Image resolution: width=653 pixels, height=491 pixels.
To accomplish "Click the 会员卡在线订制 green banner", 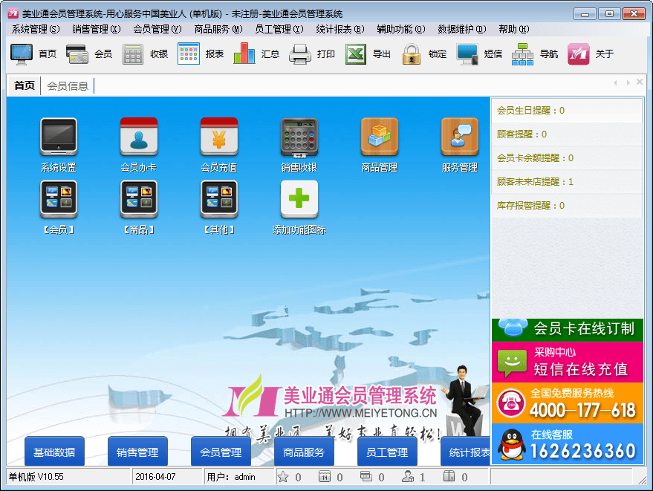I will tap(567, 328).
